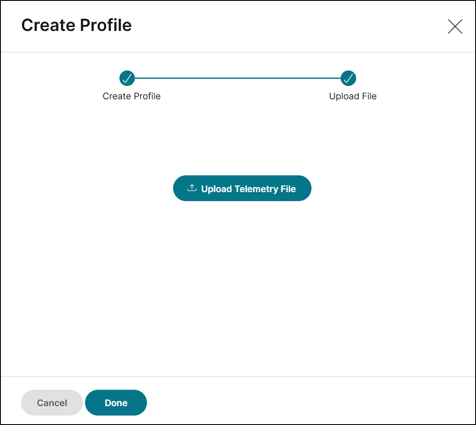Click the checkmark above Upload File text
This screenshot has height=425, width=476.
348,78
